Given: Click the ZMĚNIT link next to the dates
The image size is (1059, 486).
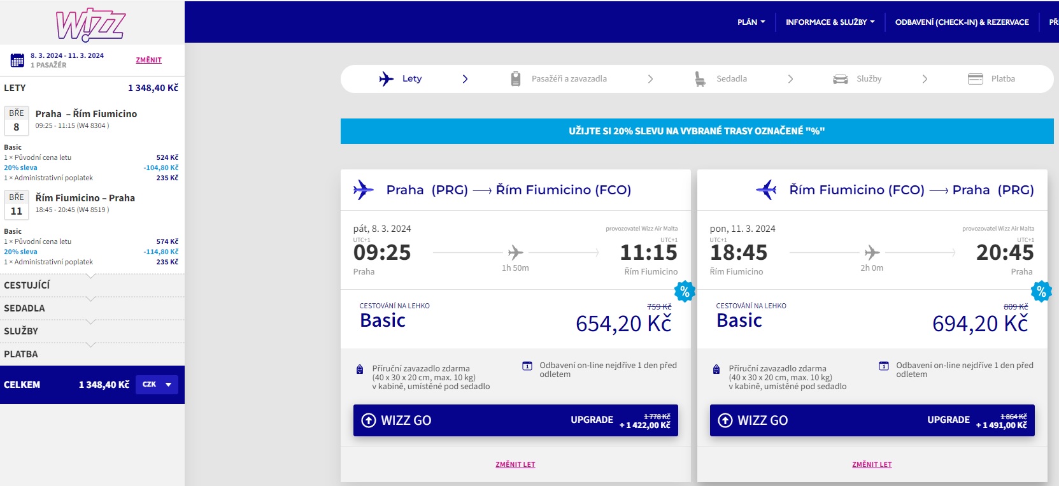Looking at the screenshot, I should [148, 60].
